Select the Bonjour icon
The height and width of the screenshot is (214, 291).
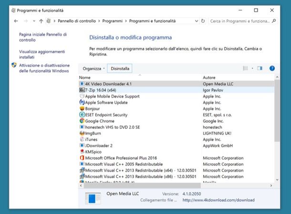click(x=82, y=108)
